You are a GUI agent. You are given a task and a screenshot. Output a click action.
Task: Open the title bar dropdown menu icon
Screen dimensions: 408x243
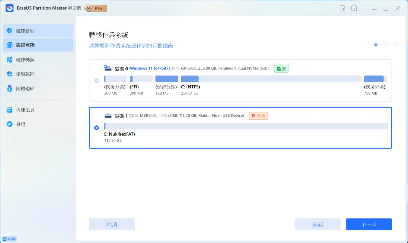[354, 8]
